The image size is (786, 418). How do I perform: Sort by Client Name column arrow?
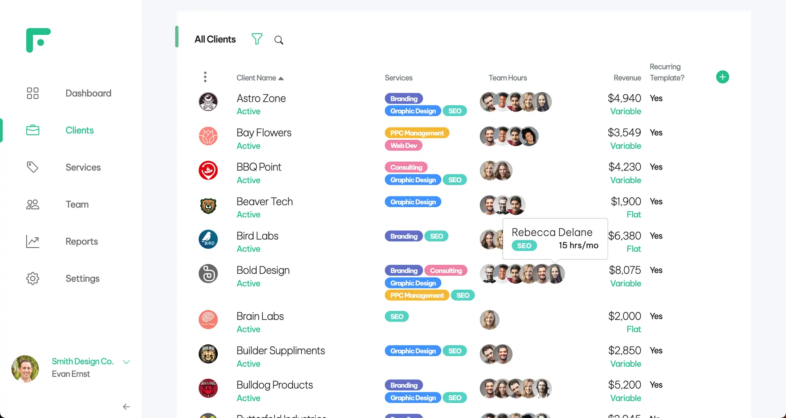pyautogui.click(x=281, y=78)
